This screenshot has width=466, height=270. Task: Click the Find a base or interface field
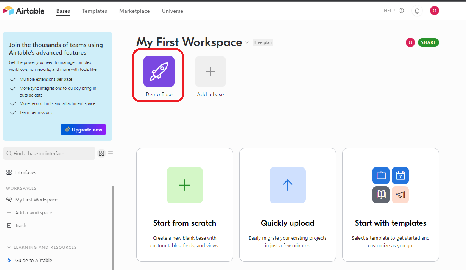click(x=49, y=153)
